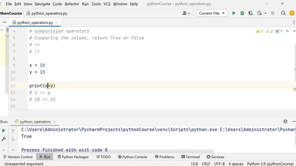Run with coverage shield icon
This screenshot has height=166, width=296.
(251, 13)
